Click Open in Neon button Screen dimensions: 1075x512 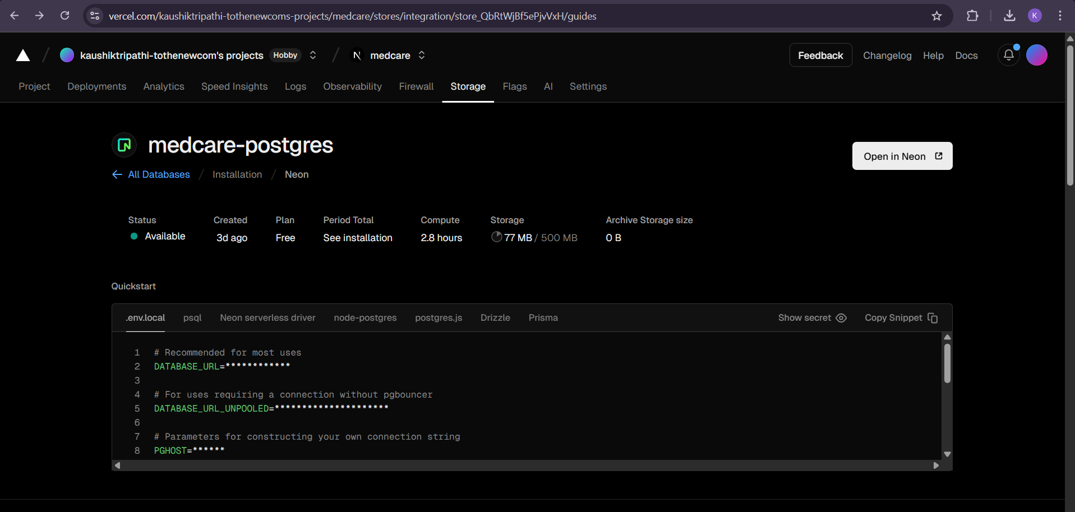pos(902,156)
